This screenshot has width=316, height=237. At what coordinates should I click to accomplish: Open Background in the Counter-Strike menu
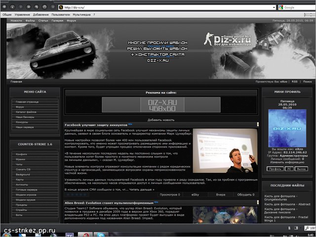(35, 174)
